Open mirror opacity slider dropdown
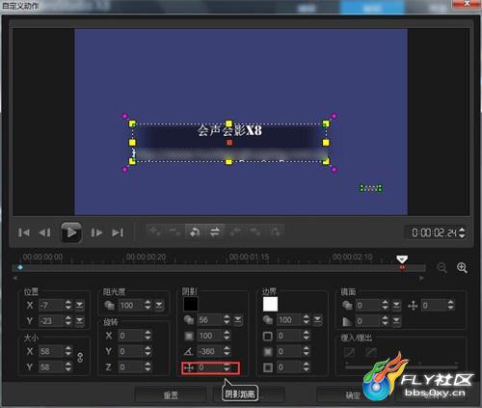Screen dimensions: 482x408 (396, 305)
